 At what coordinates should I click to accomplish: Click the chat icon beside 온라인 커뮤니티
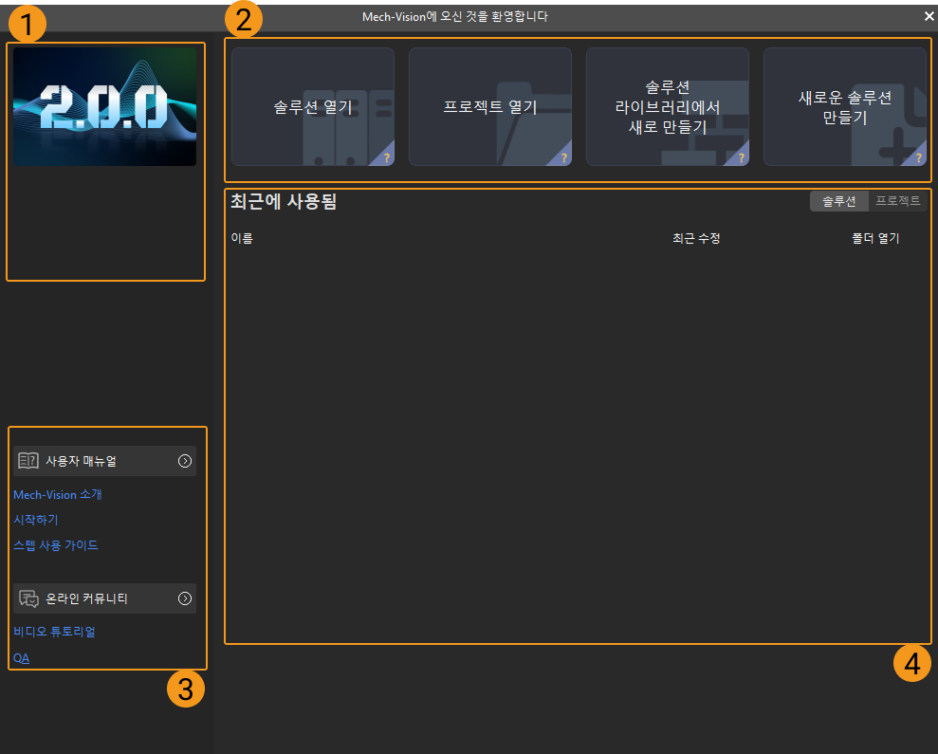coord(28,598)
